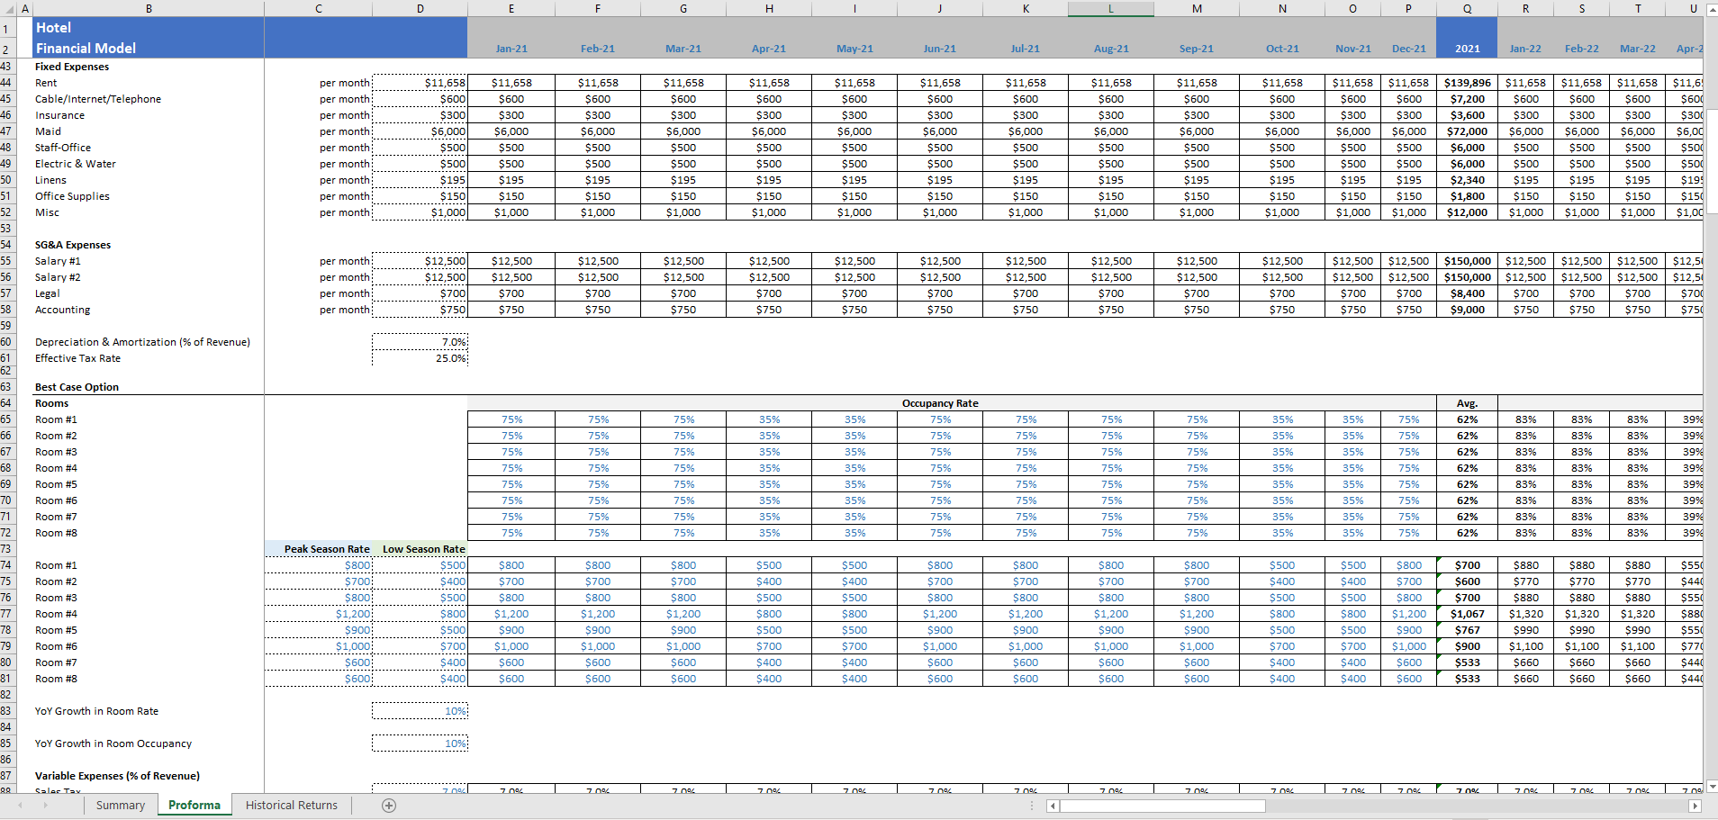Viewport: 1718px width, 820px height.
Task: Select the 'Hotel' title cell
Action: 149,28
